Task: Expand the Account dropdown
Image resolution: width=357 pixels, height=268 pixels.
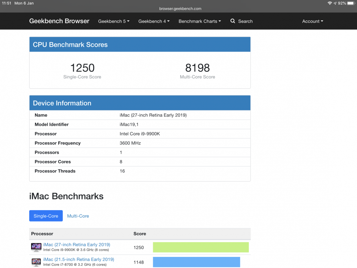Action: tap(313, 21)
